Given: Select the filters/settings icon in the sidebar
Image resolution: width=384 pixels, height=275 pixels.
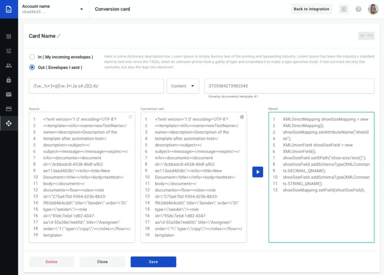Looking at the screenshot, I should [9, 51].
